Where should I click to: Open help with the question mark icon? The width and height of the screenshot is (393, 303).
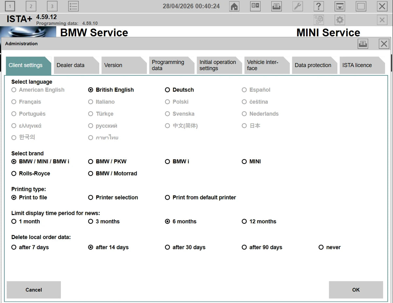(319, 6)
